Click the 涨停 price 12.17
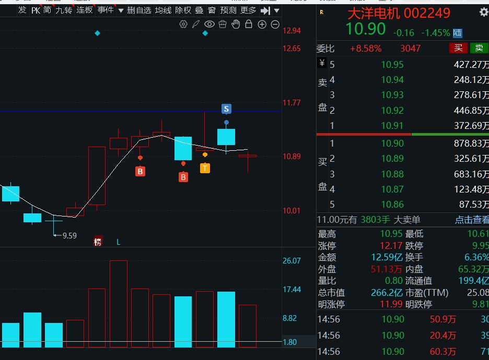Image resolution: width=489 pixels, height=360 pixels. click(x=391, y=246)
